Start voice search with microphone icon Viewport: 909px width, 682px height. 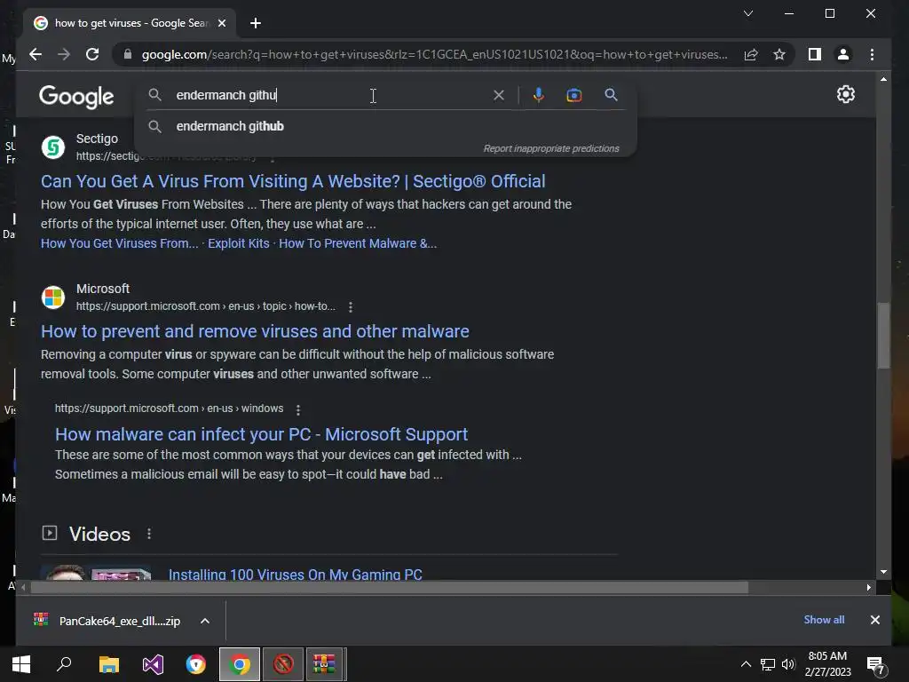pos(539,95)
